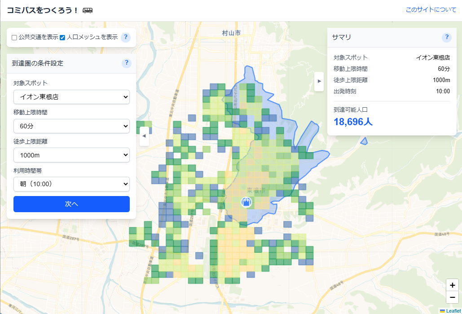Zoom in the map with plus button
The image size is (462, 314).
pos(452,285)
